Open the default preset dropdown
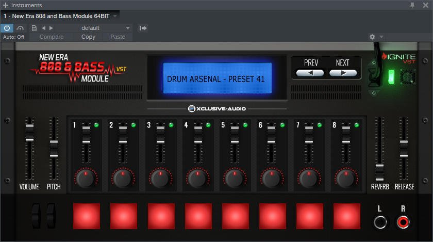 (94, 28)
